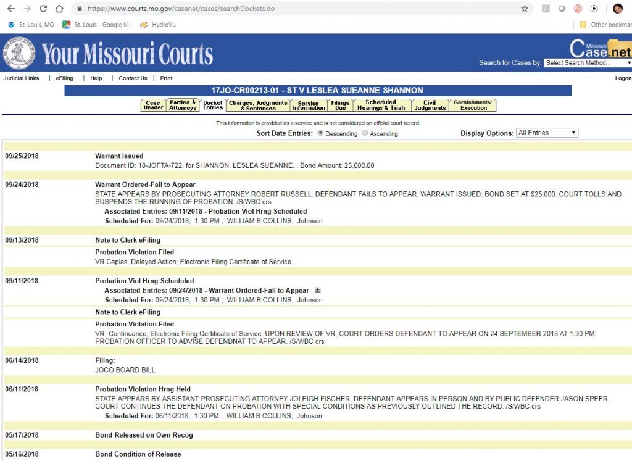Open the Charges, Judgments & Sentences tab
632x461 pixels.
(258, 106)
